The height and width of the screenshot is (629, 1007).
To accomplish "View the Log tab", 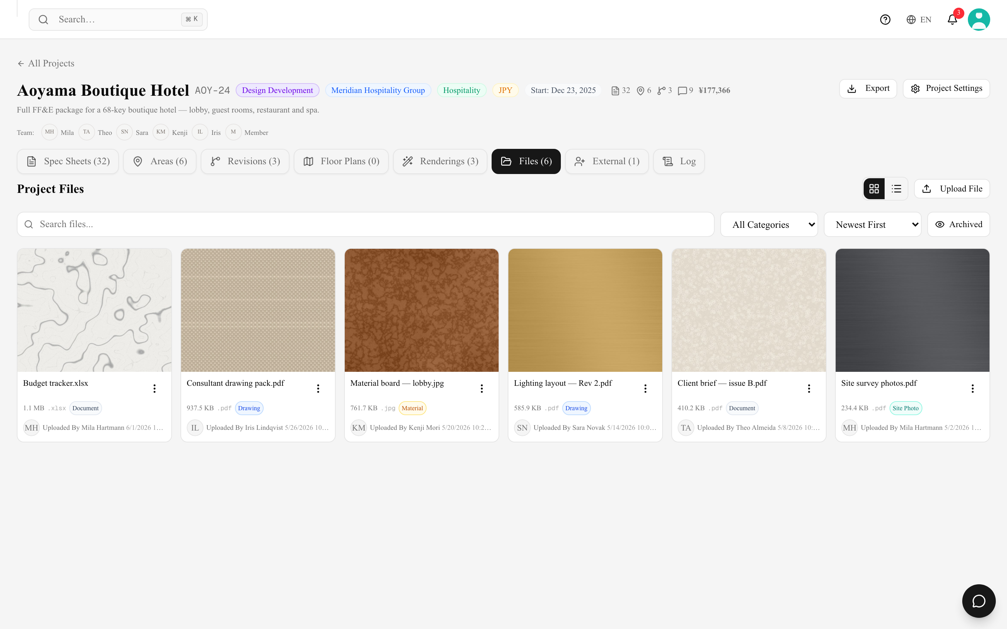I will coord(679,161).
